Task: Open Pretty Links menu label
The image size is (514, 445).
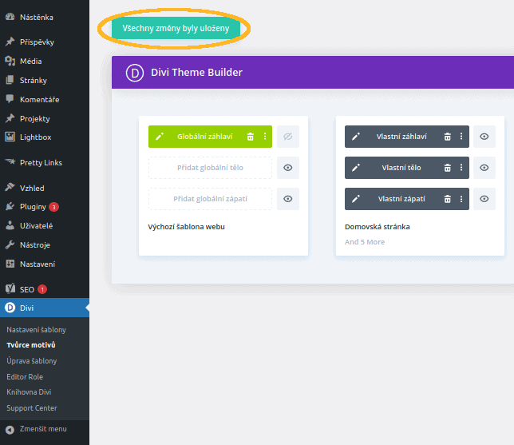Action: [x=41, y=162]
